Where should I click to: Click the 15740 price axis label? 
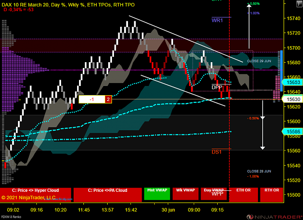tap(293, 18)
